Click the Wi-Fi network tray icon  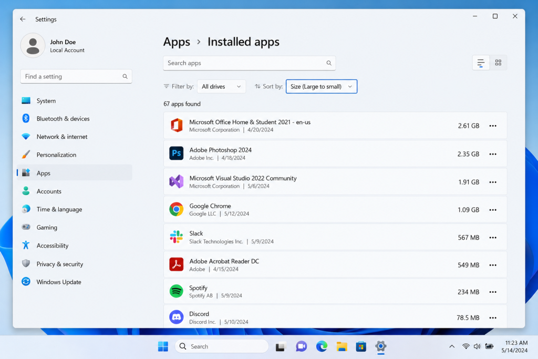click(x=465, y=346)
